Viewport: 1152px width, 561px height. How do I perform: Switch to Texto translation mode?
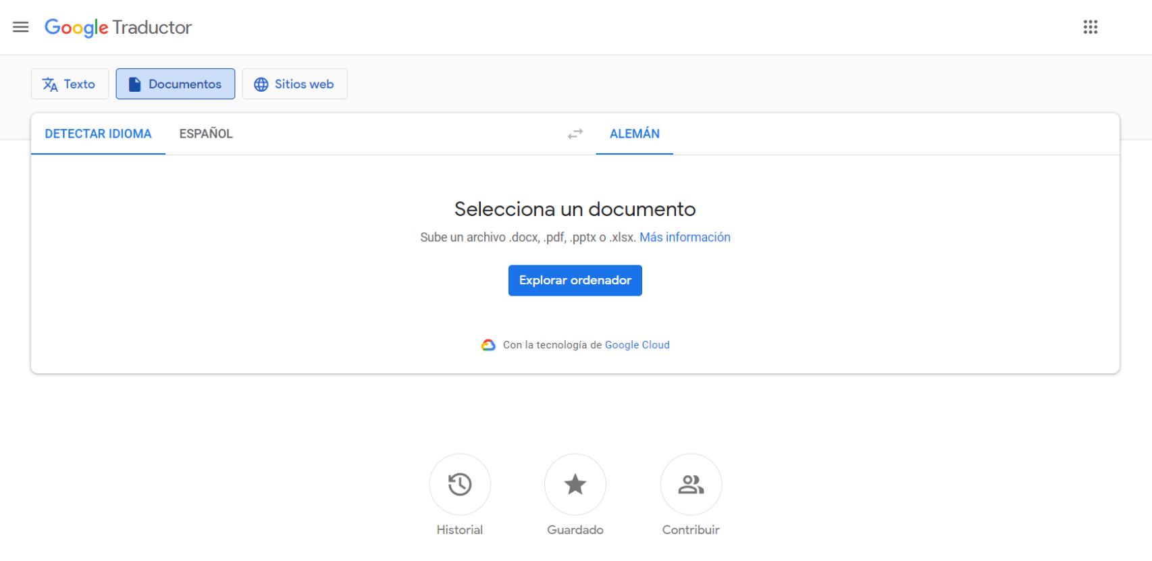(x=70, y=84)
